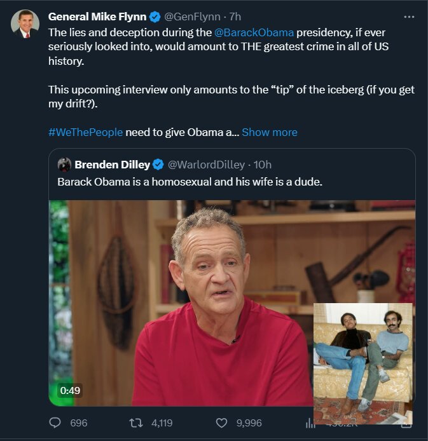Click General Mike Flynn's verified badge
The image size is (428, 441).
coord(155,17)
